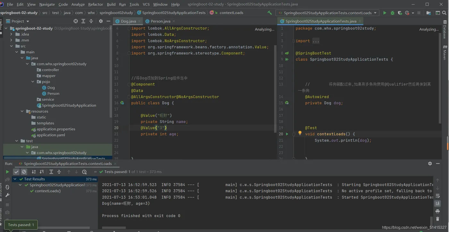449x232 pixels.
Task: Click the run gutter icon next to contextLoads
Action: [x=287, y=134]
